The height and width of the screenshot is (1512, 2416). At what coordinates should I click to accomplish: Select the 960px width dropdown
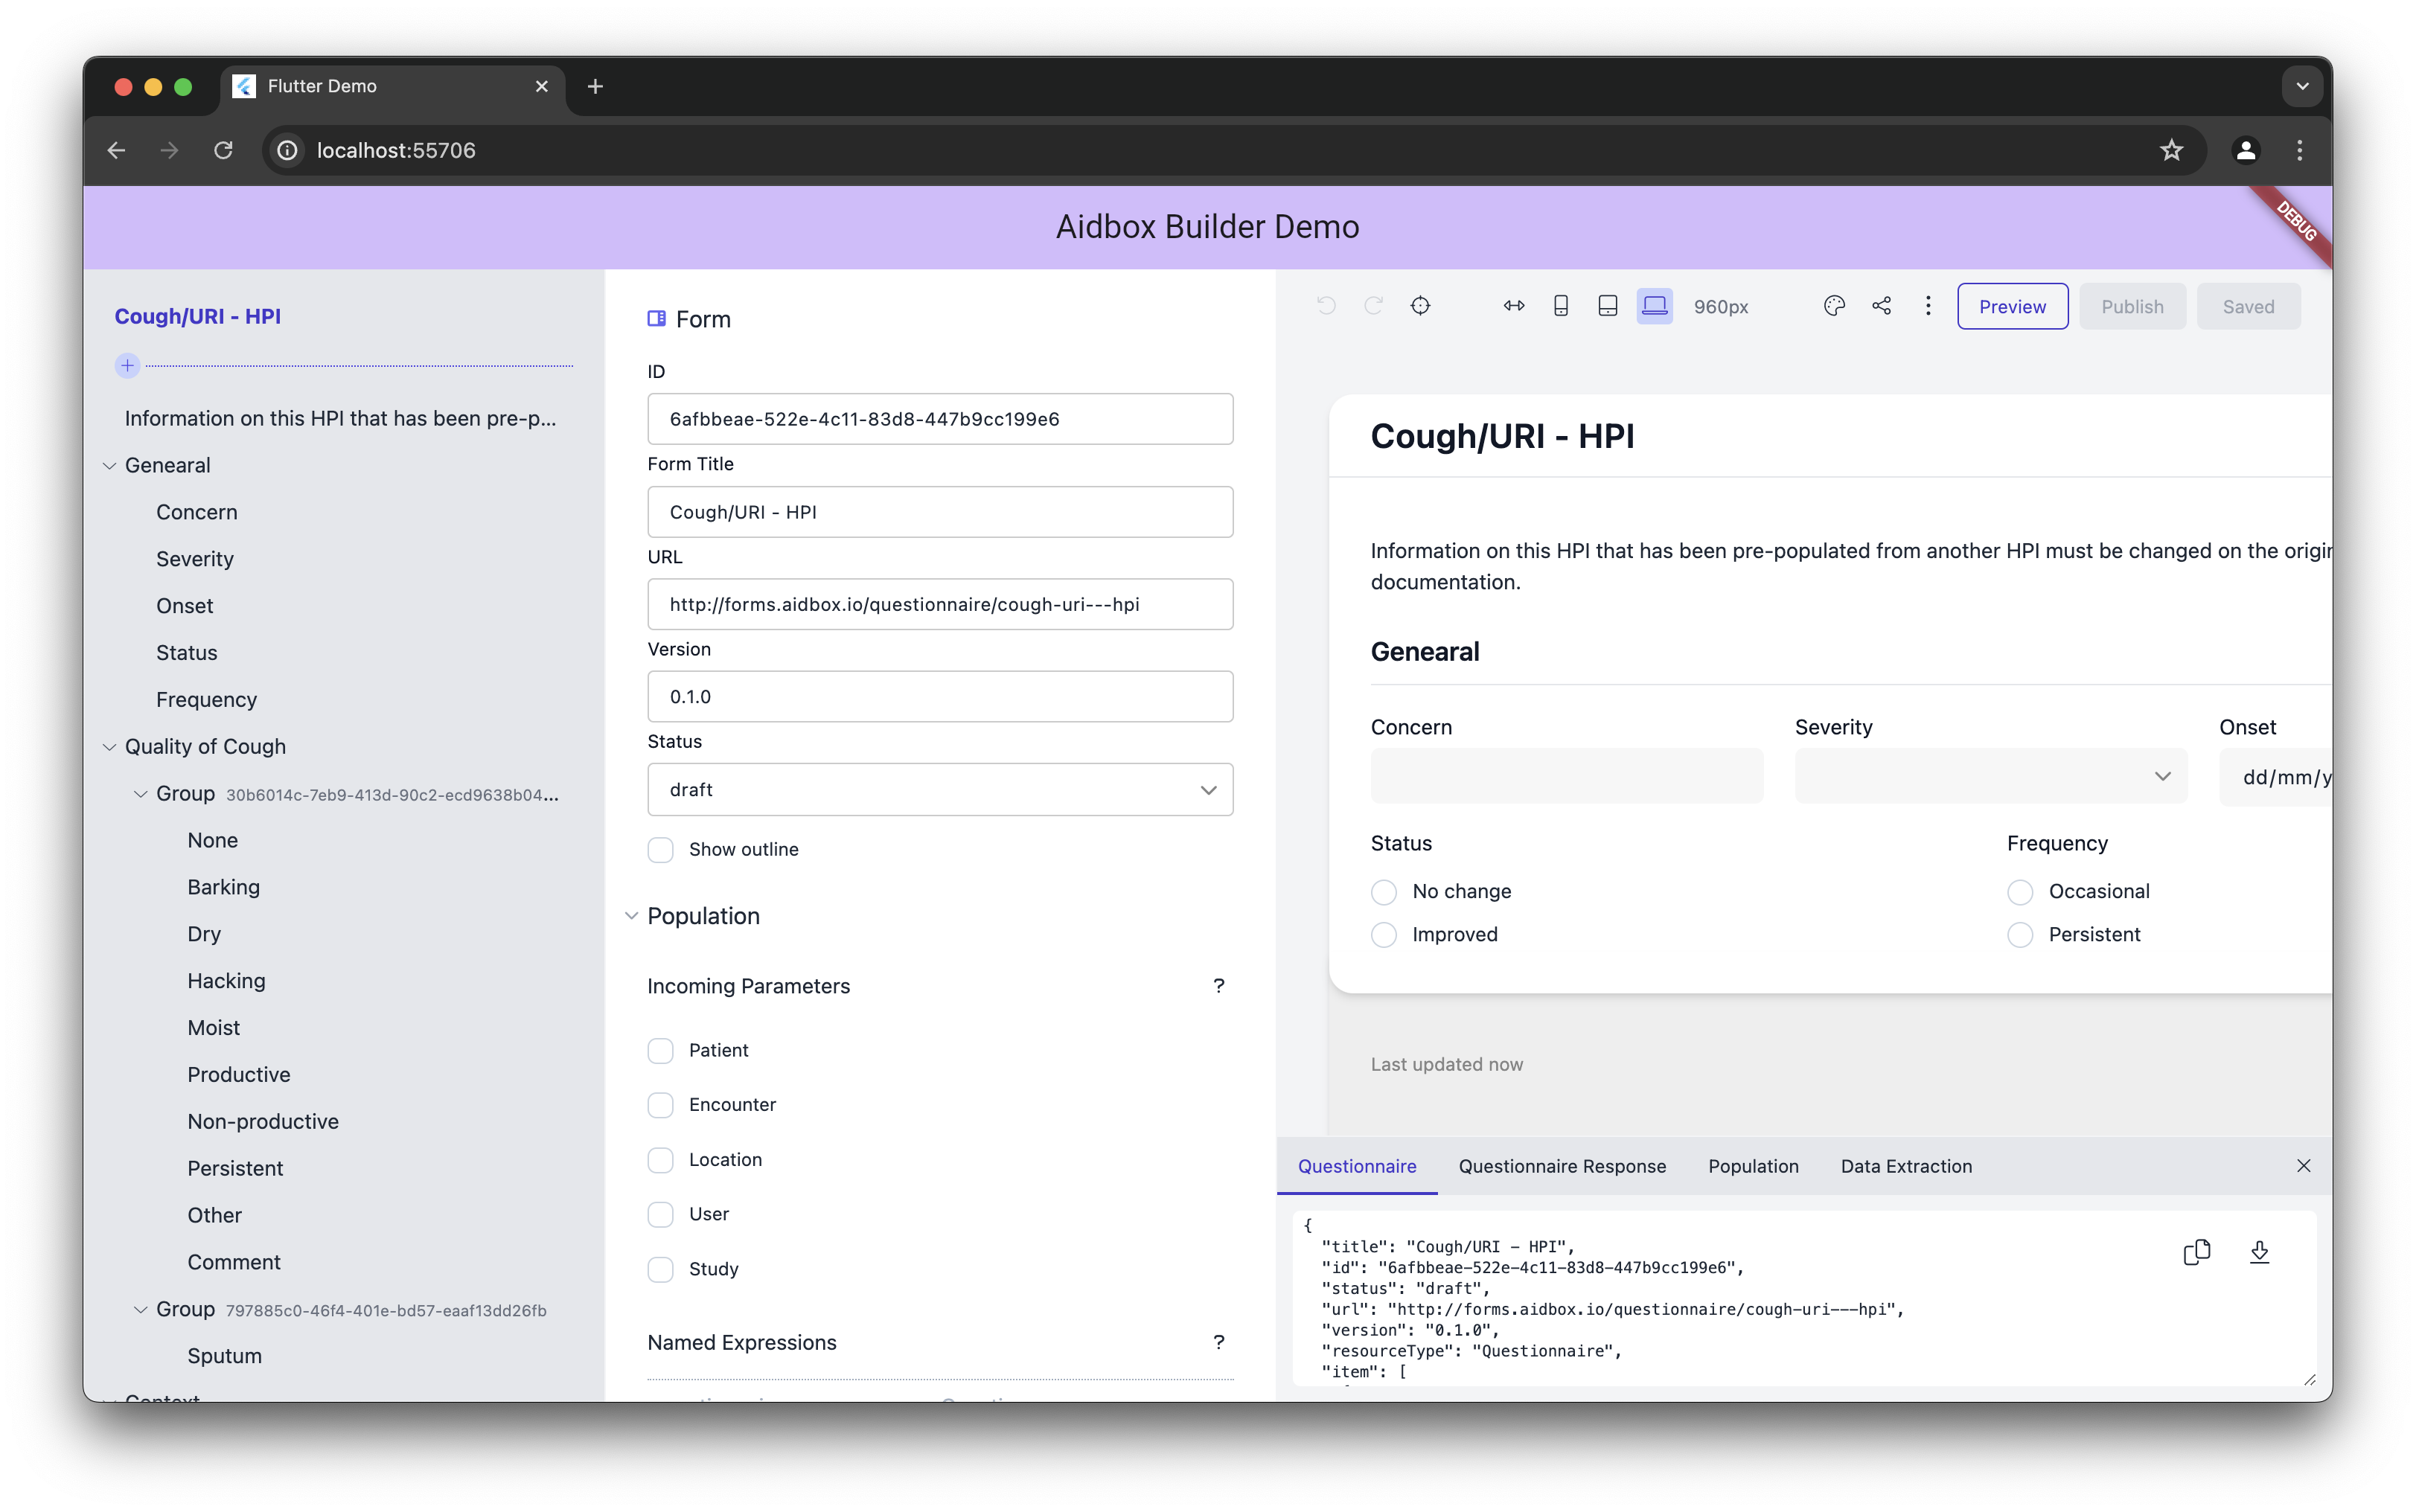tap(1719, 307)
